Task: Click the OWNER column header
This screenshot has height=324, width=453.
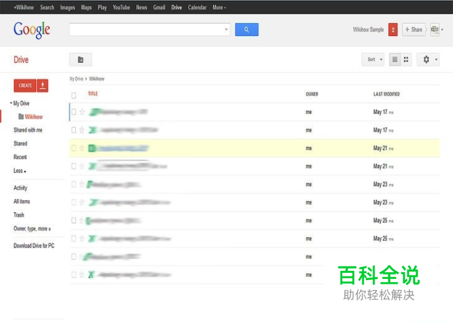Action: click(312, 94)
